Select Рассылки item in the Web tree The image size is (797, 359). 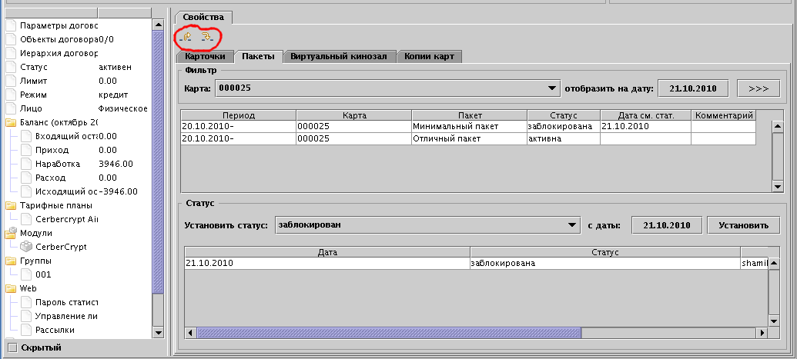pos(55,330)
